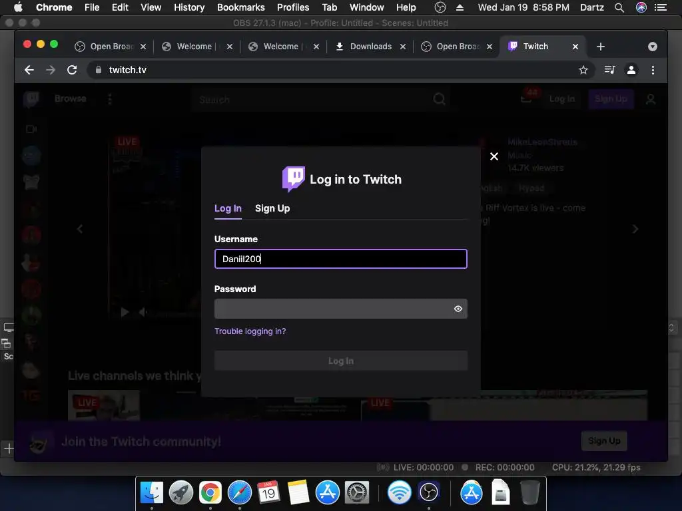This screenshot has width=682, height=511.
Task: Open Twitch header three-dot more menu
Action: (x=110, y=100)
